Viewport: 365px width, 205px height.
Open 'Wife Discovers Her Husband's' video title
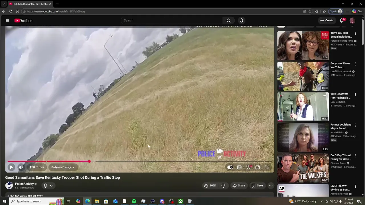click(x=340, y=96)
